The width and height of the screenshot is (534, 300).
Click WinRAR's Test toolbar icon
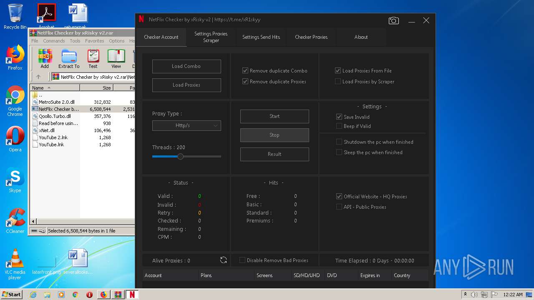tap(93, 58)
